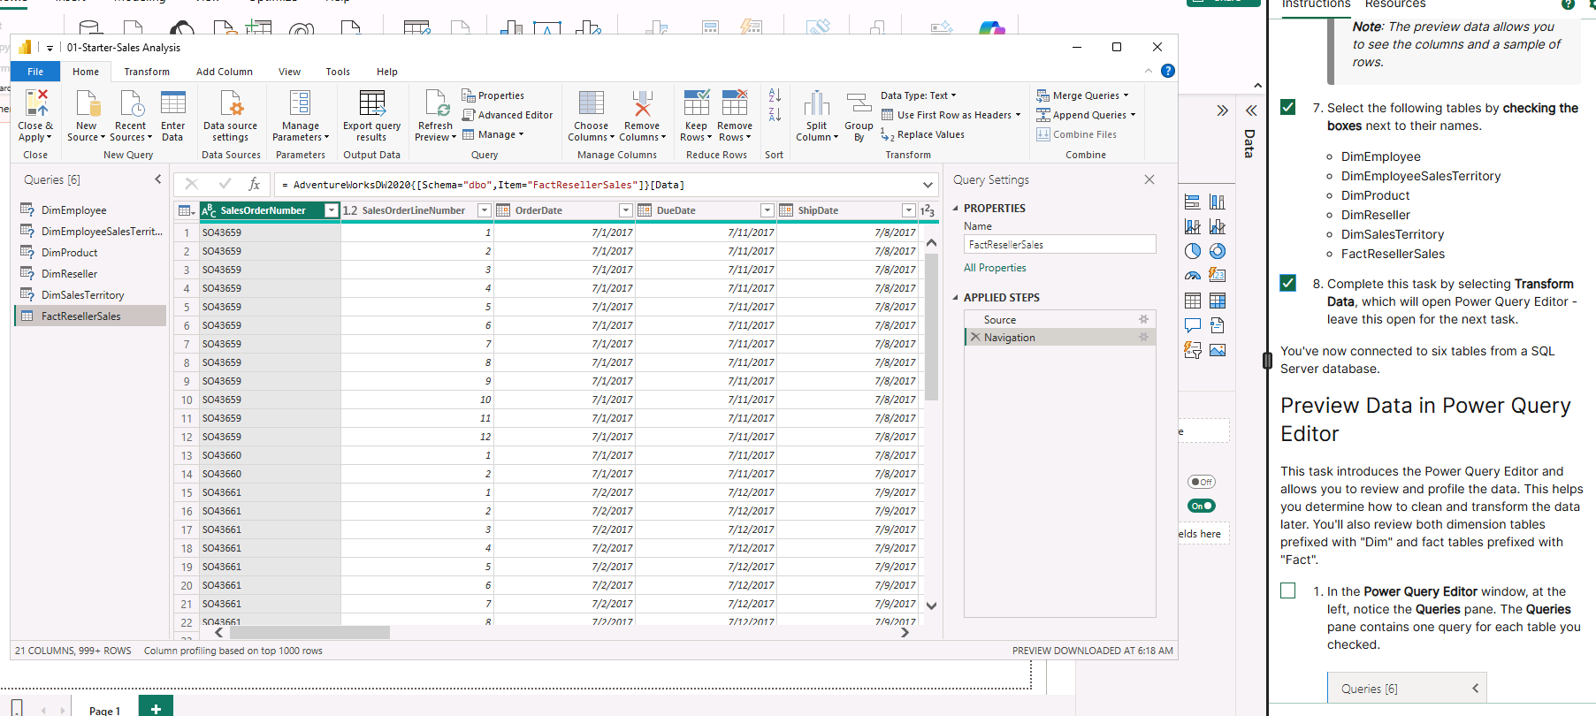The image size is (1596, 716).
Task: Click Export query results icon
Action: pyautogui.click(x=372, y=103)
